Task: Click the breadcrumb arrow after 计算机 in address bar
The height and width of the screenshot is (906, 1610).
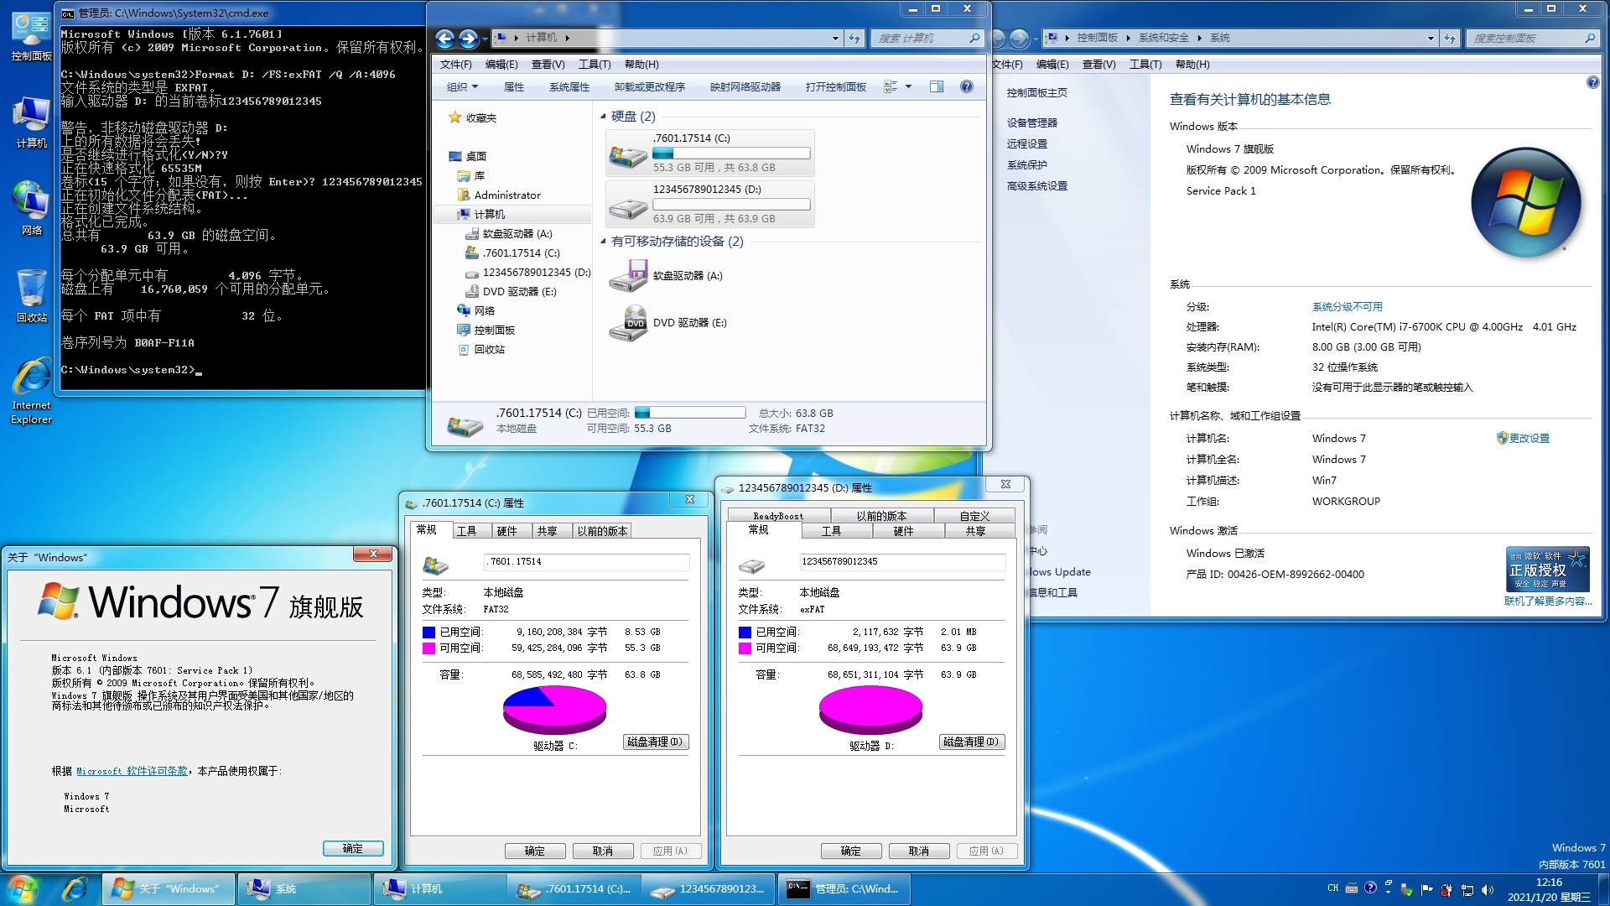Action: [x=568, y=38]
